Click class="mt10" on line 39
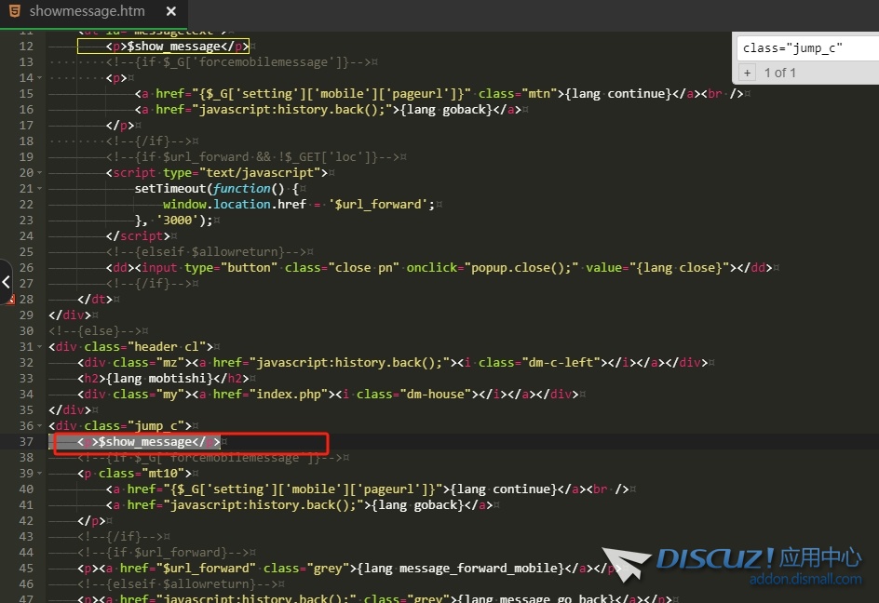The image size is (879, 603). 142,474
